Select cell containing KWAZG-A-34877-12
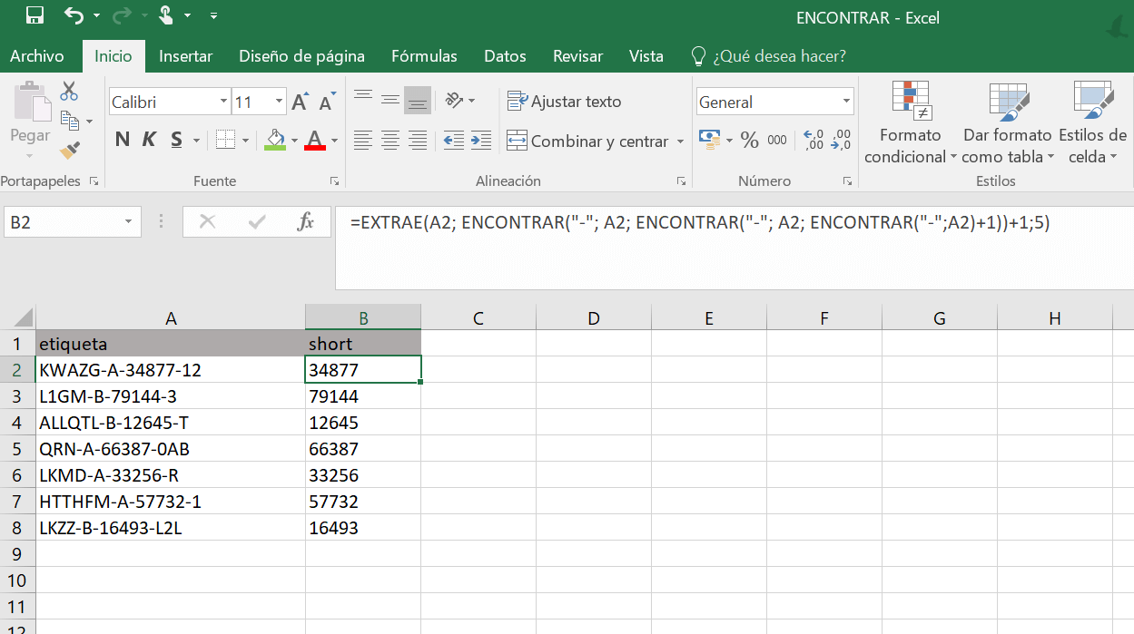The width and height of the screenshot is (1134, 634). [171, 370]
